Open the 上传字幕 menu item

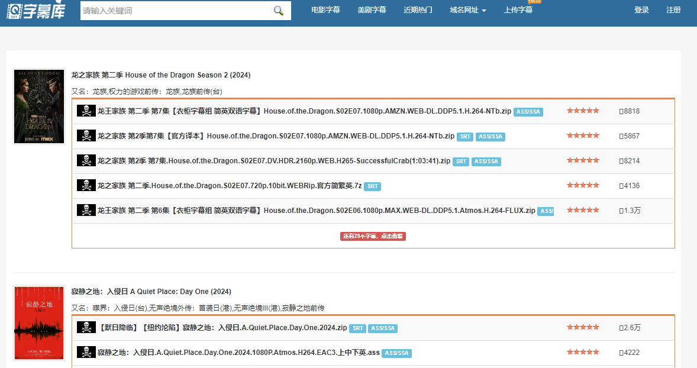click(x=518, y=10)
